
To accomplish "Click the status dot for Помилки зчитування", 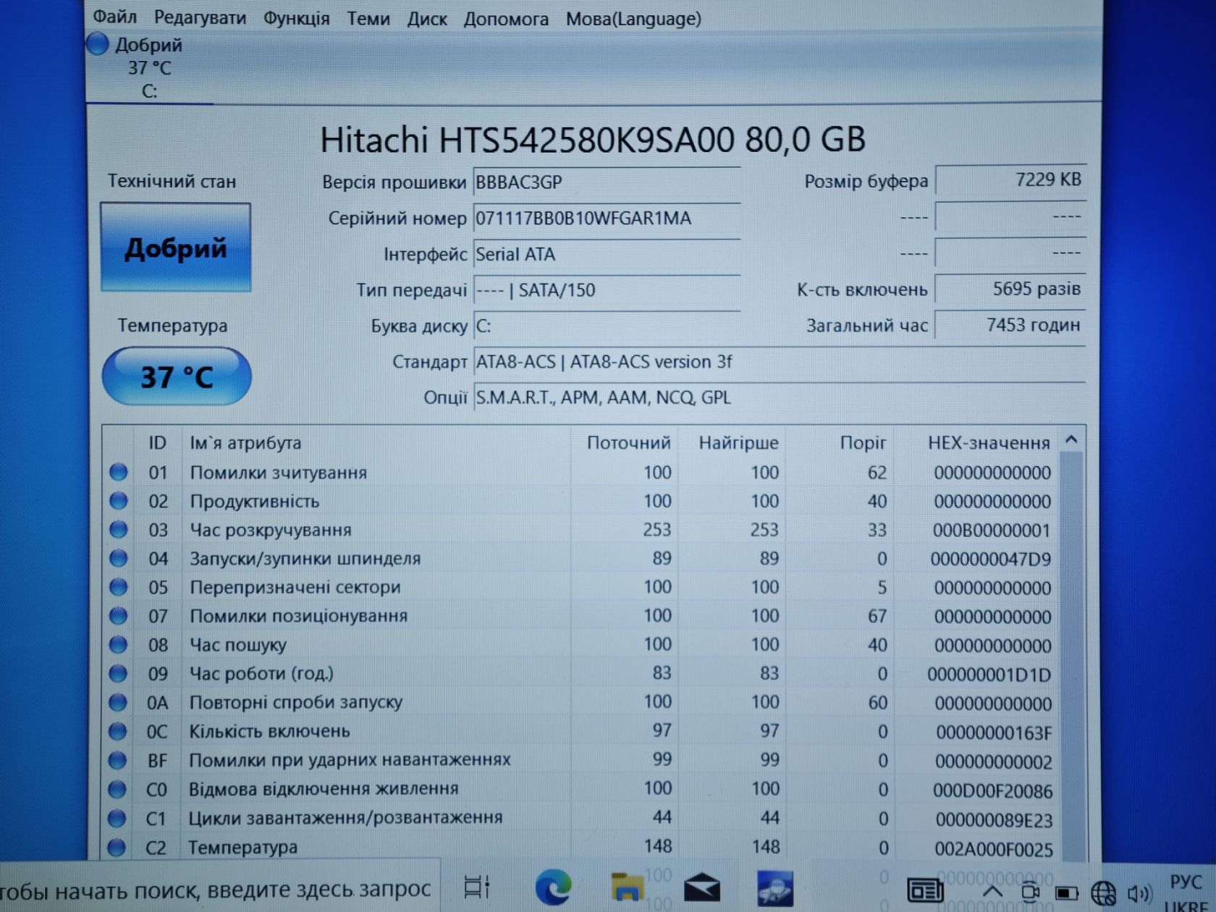I will [x=119, y=473].
